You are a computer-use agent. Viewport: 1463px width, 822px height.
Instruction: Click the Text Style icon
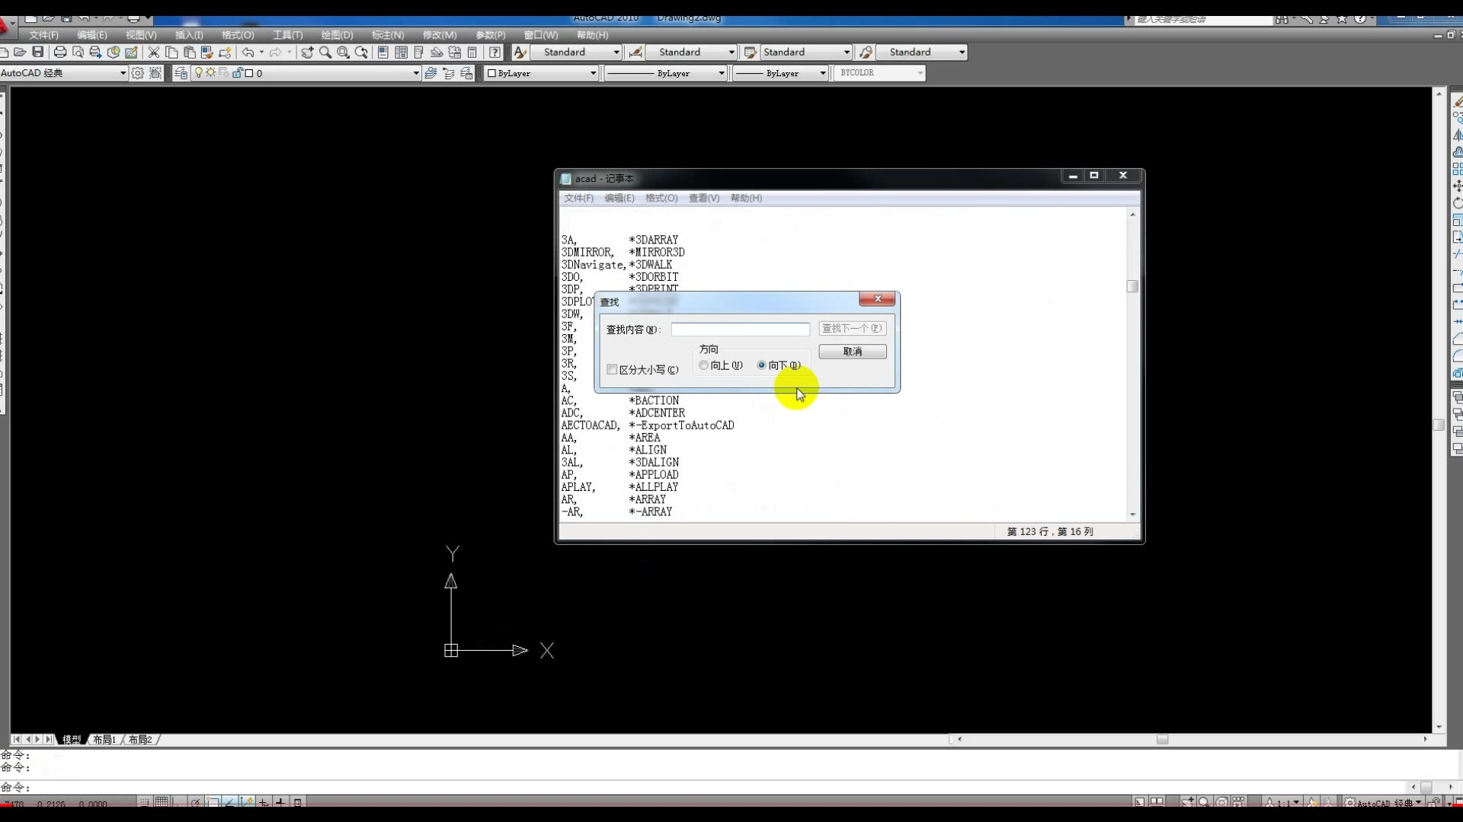click(x=520, y=52)
